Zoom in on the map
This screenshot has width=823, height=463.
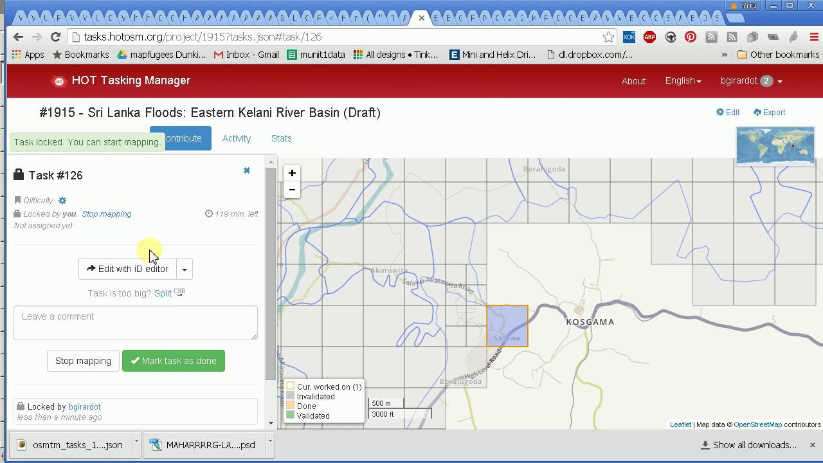[292, 173]
